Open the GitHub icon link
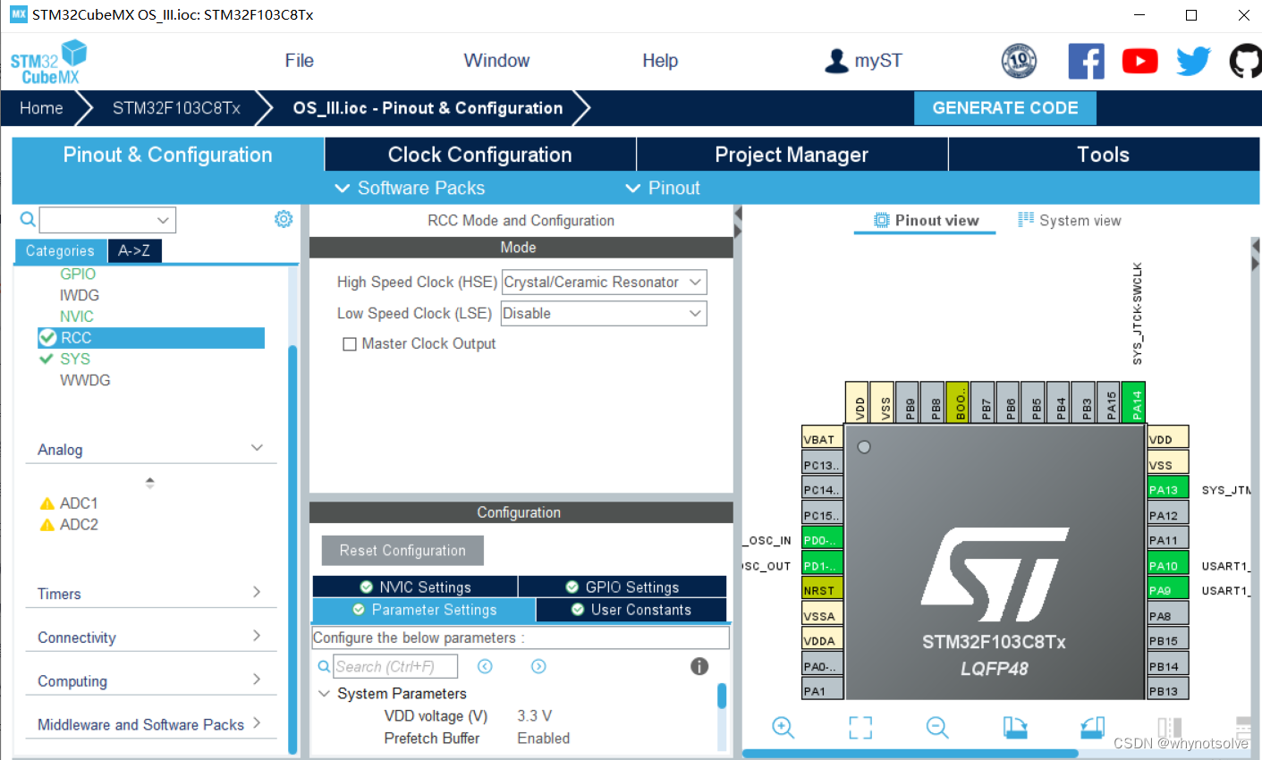Viewport: 1262px width, 760px height. coord(1246,61)
